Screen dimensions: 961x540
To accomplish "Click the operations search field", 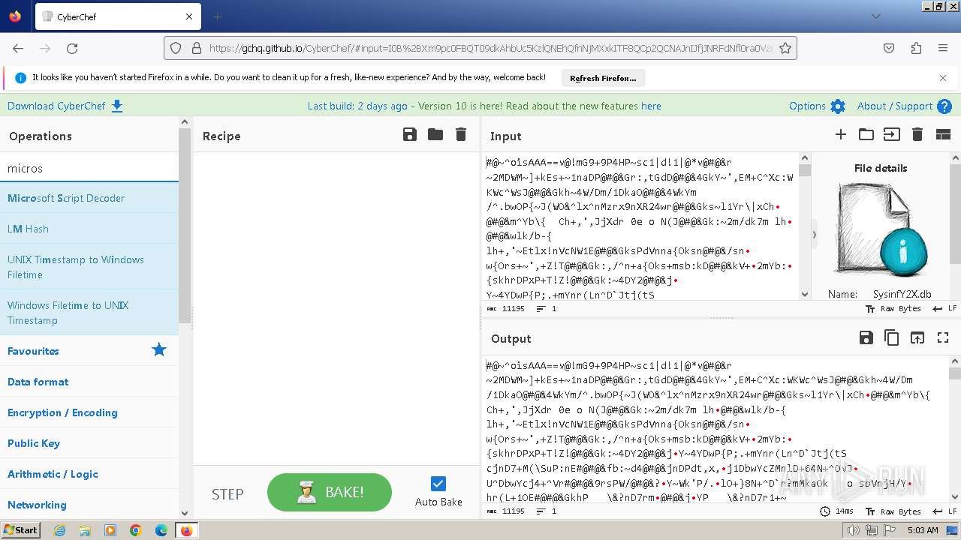I will click(89, 168).
